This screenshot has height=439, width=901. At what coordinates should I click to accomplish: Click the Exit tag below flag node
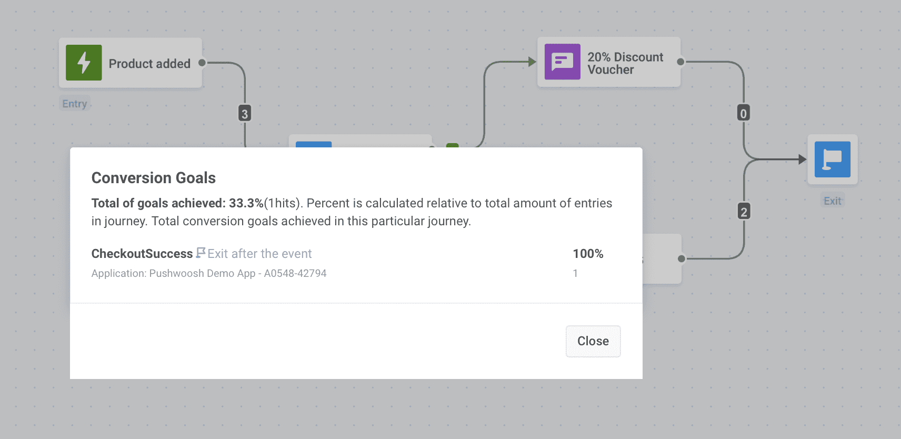[833, 201]
